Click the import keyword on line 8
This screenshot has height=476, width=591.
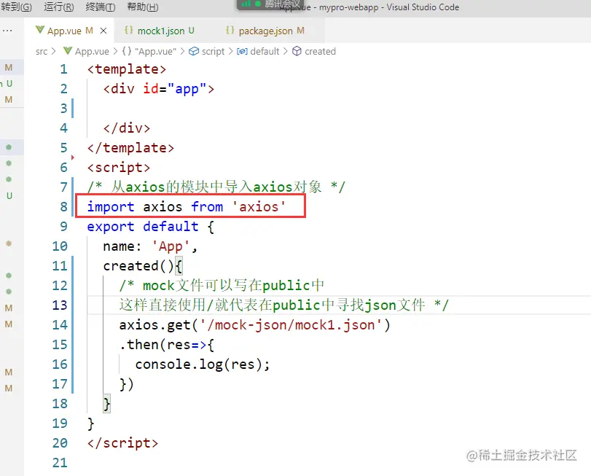111,207
